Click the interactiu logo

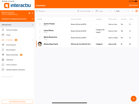tap(17, 5)
